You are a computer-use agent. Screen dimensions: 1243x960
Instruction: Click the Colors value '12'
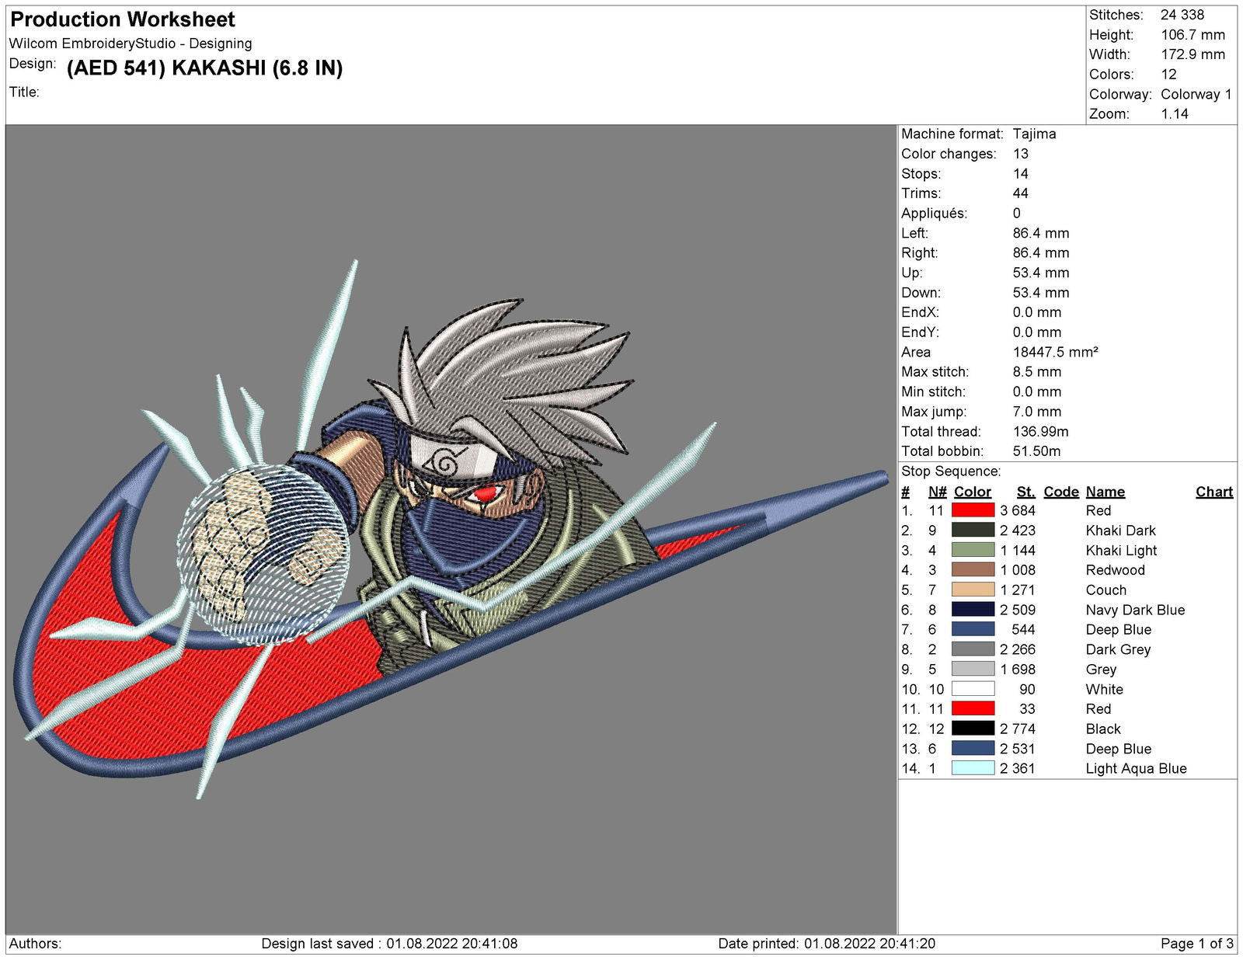point(1168,75)
